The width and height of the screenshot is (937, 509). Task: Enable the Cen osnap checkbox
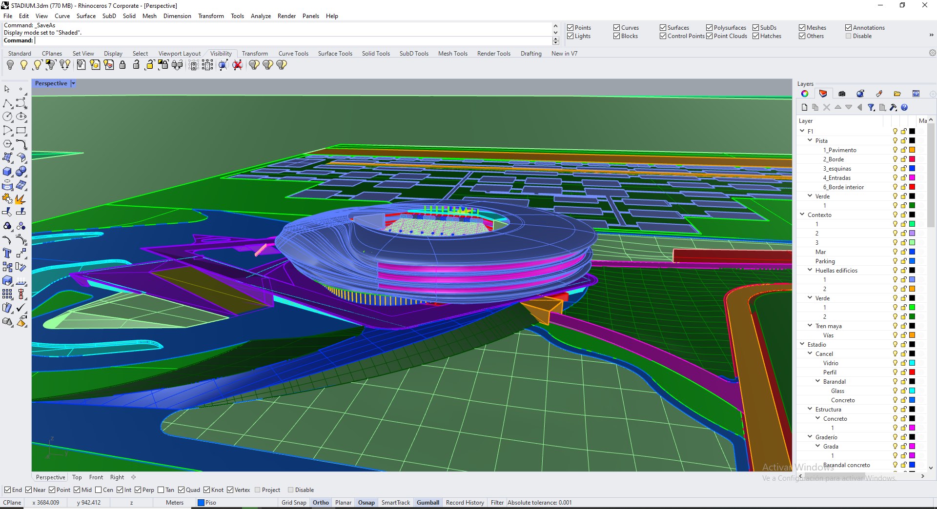(x=99, y=490)
